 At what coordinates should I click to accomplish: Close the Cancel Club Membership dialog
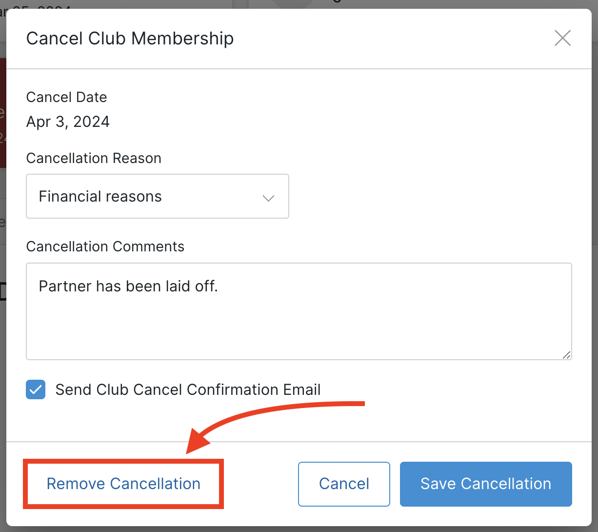[x=562, y=38]
